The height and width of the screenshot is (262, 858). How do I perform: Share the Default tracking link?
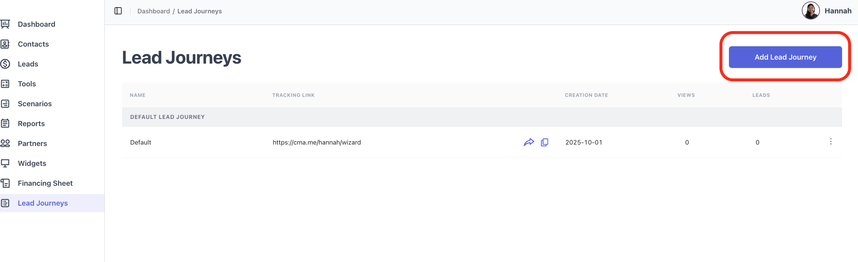point(529,142)
